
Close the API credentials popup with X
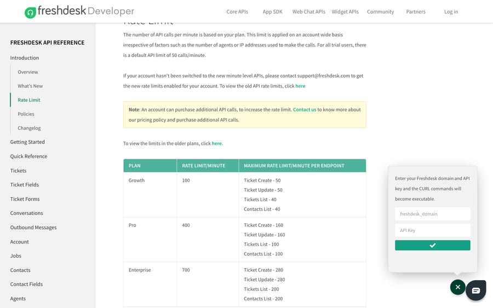point(457,287)
